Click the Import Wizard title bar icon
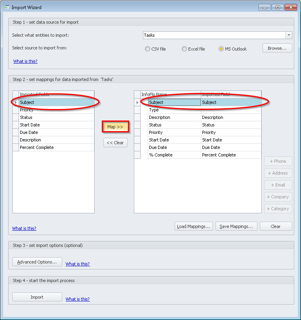301x320 pixels. coord(7,7)
